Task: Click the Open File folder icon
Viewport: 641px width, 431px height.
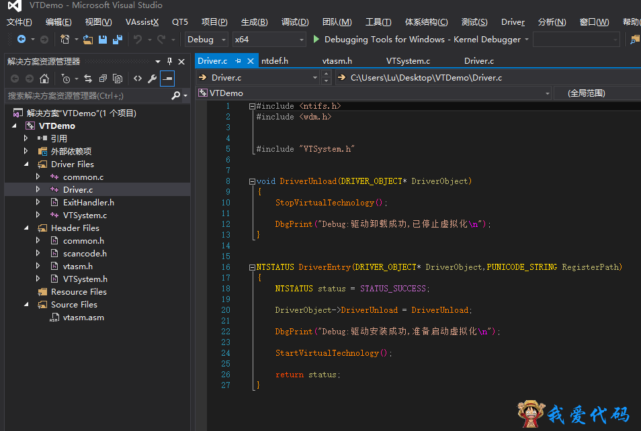Action: (88, 39)
